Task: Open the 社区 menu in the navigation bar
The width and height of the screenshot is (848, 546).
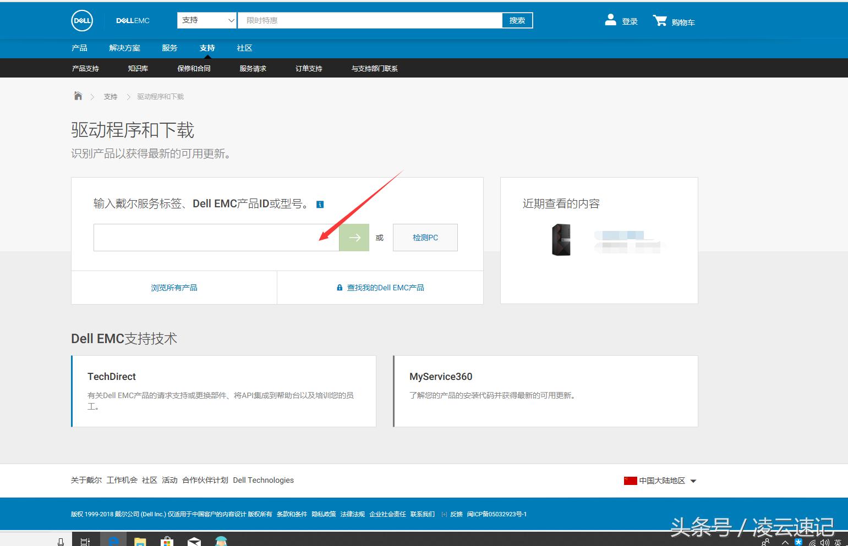Action: [244, 48]
